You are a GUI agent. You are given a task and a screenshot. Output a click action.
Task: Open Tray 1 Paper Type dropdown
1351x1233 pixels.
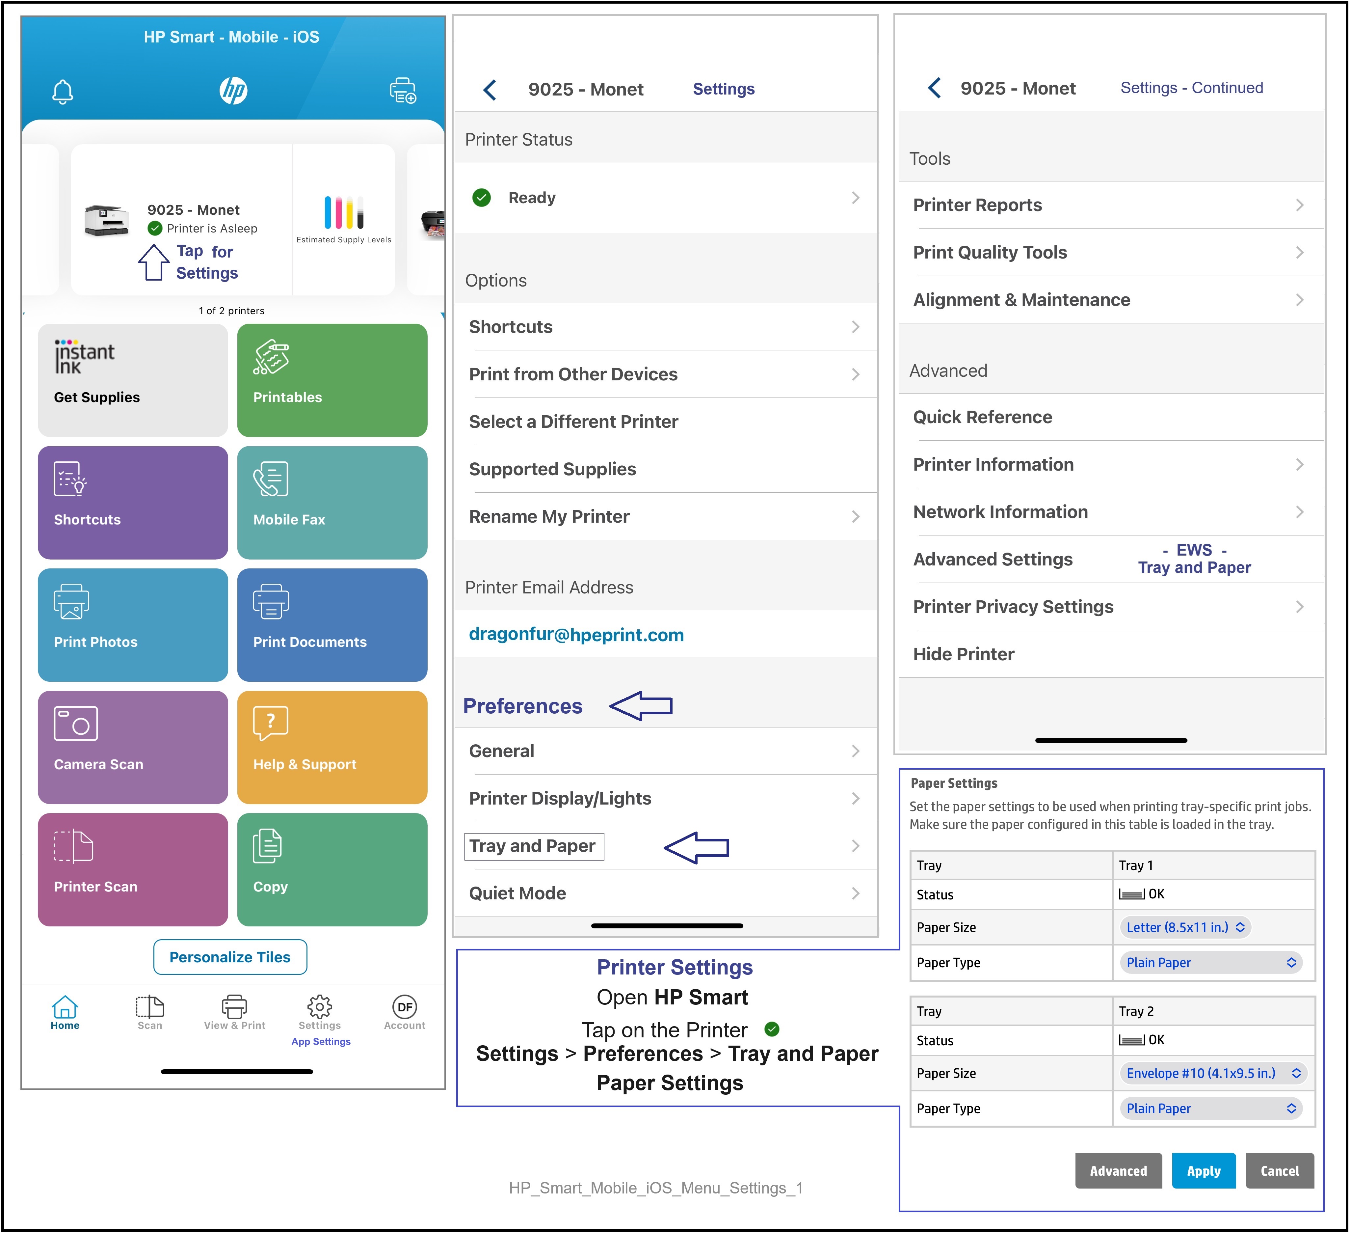(x=1211, y=963)
